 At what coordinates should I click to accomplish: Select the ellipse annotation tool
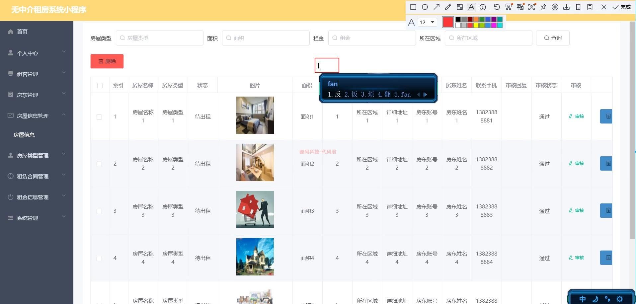click(425, 7)
